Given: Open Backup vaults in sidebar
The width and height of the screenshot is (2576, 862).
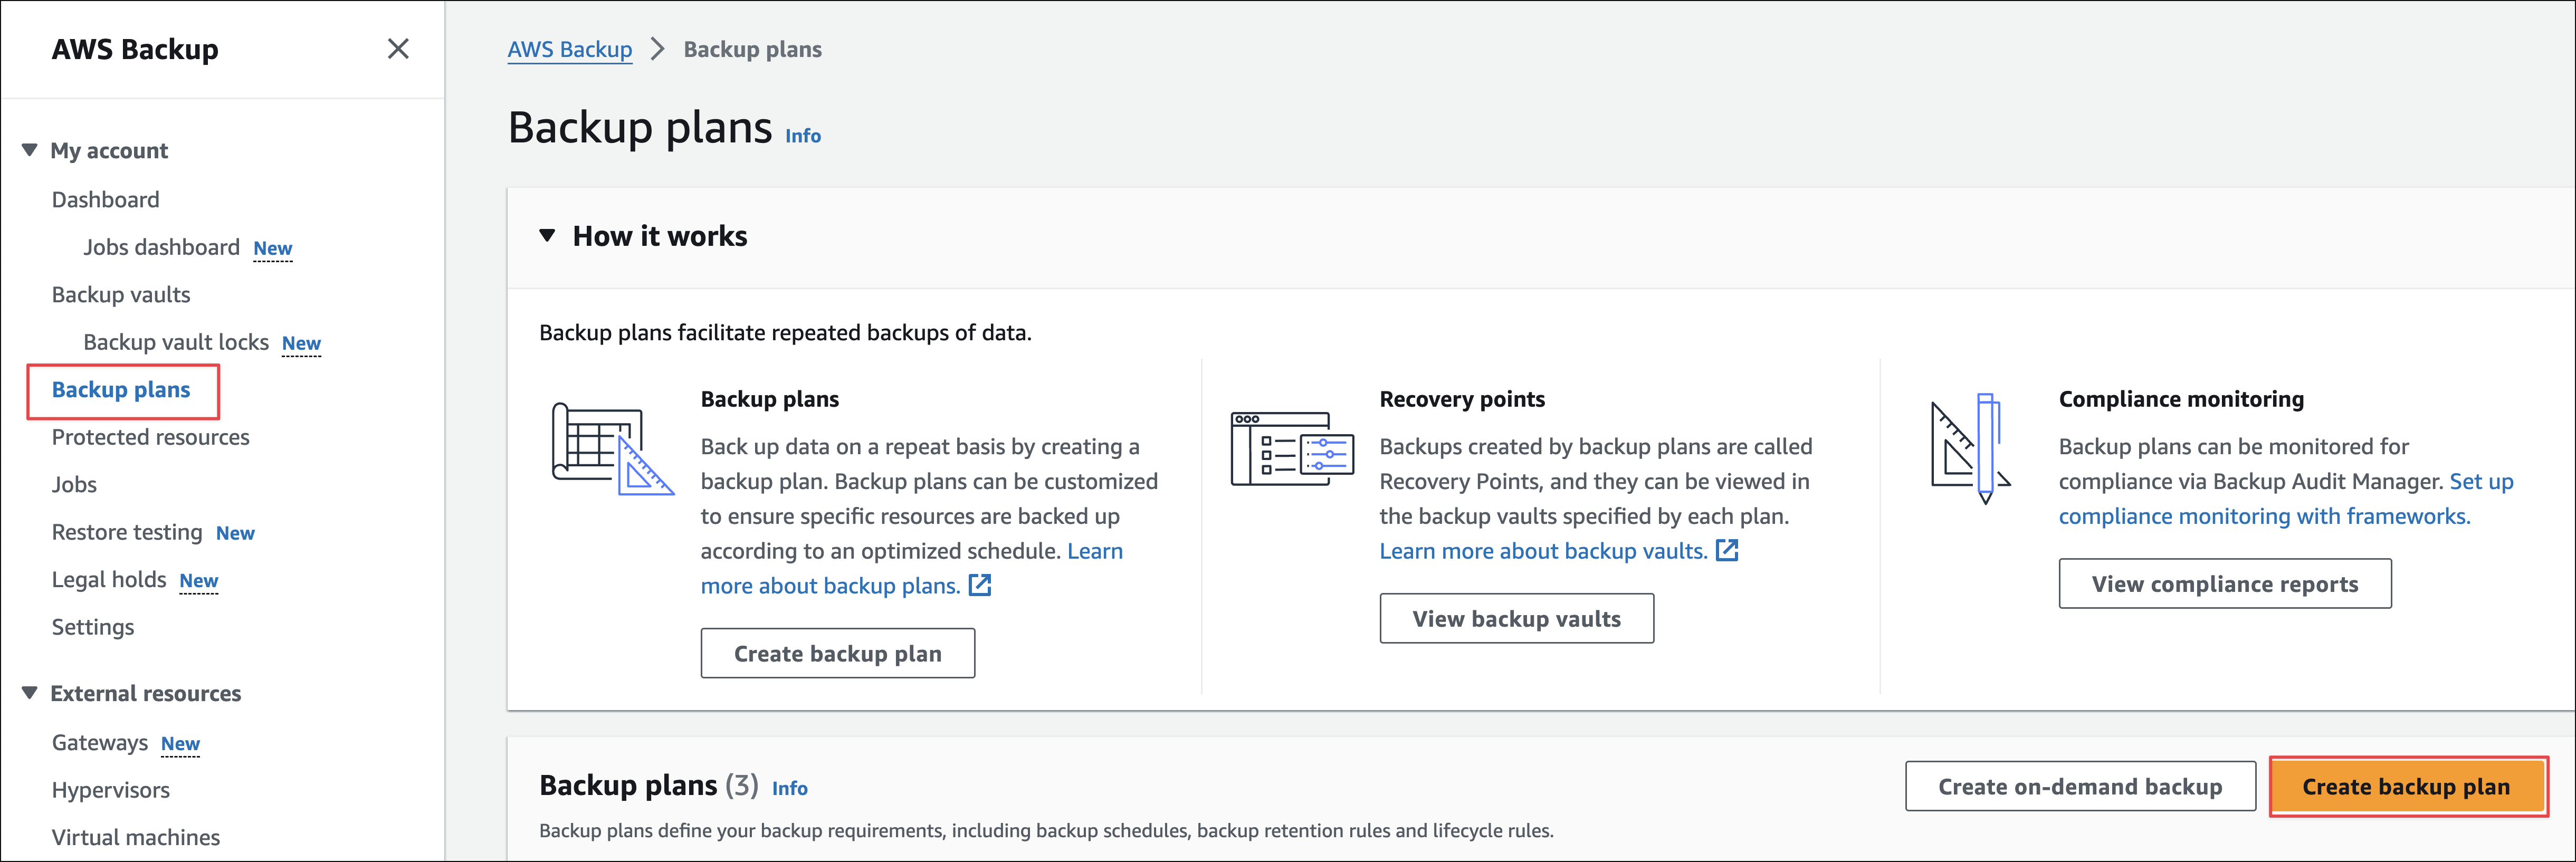Looking at the screenshot, I should pos(121,295).
